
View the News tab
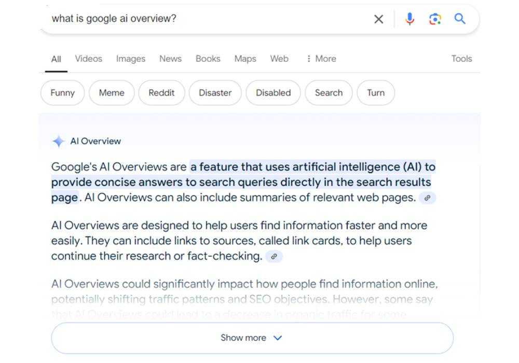pyautogui.click(x=170, y=59)
